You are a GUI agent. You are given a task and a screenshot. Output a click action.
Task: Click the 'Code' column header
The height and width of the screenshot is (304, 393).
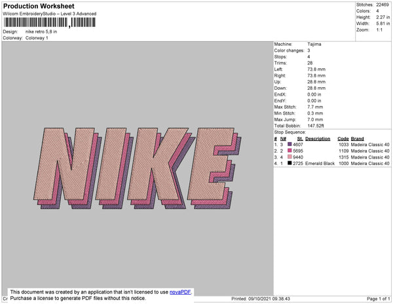[x=343, y=139]
